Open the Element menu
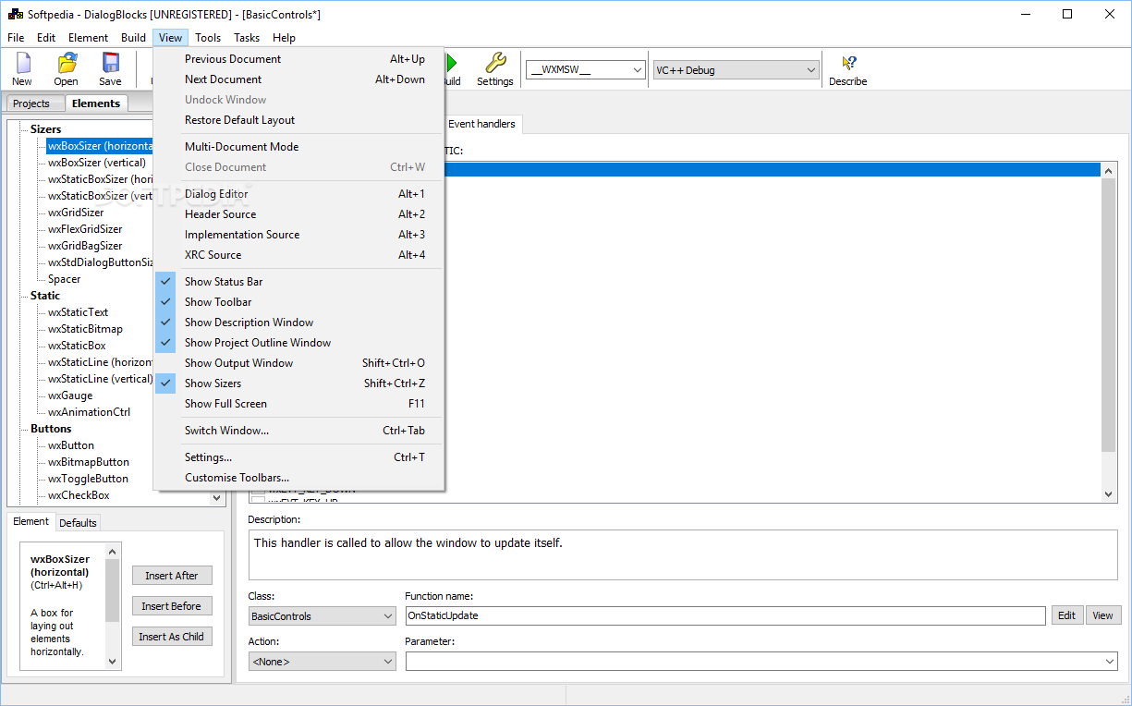Screen dimensions: 1132x706 pos(88,38)
